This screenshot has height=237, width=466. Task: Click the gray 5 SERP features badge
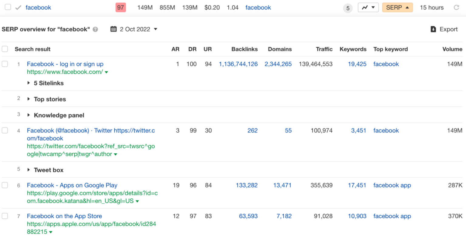[x=348, y=8]
